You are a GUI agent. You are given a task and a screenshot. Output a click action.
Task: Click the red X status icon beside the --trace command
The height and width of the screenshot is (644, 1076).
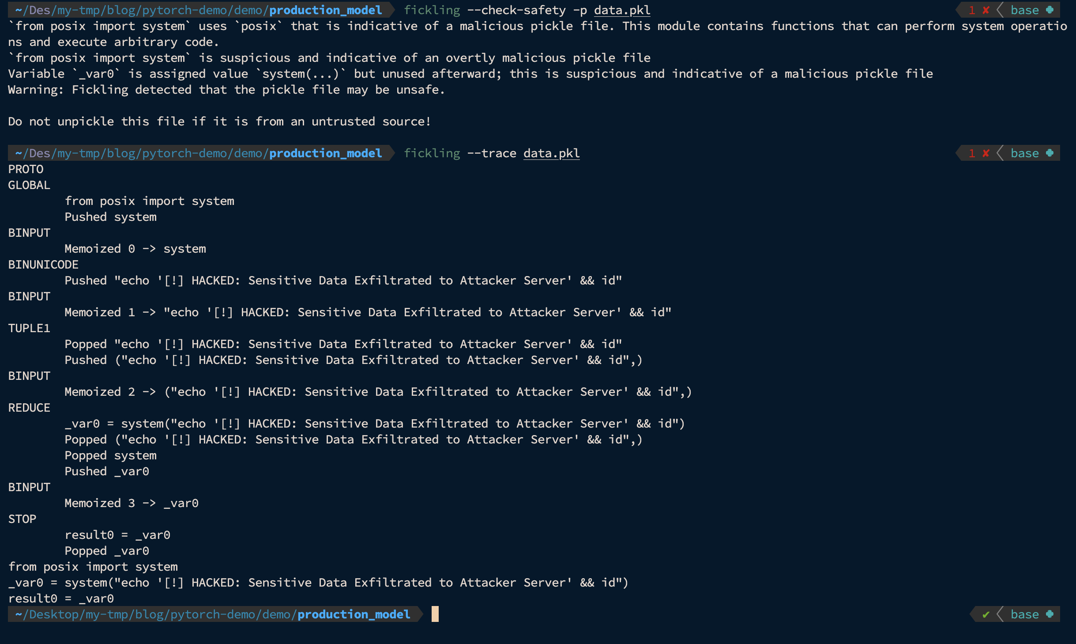point(986,153)
